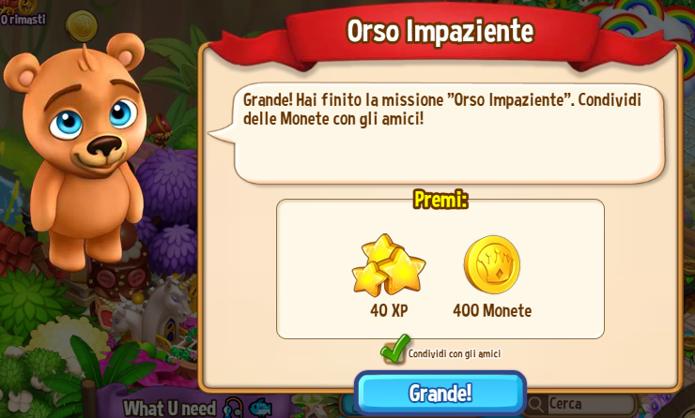The width and height of the screenshot is (695, 418).
Task: Click the 'Condividi con gli amici' label text
Action: tap(455, 354)
